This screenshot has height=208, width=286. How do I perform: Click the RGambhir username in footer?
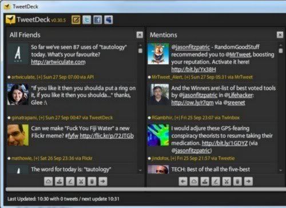[x=162, y=117]
